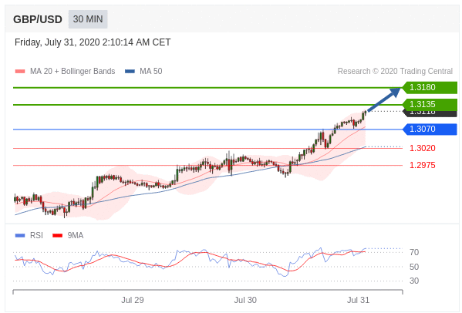Select the 1.3070 blue pivot tag
Image resolution: width=462 pixels, height=313 pixels.
pos(430,129)
